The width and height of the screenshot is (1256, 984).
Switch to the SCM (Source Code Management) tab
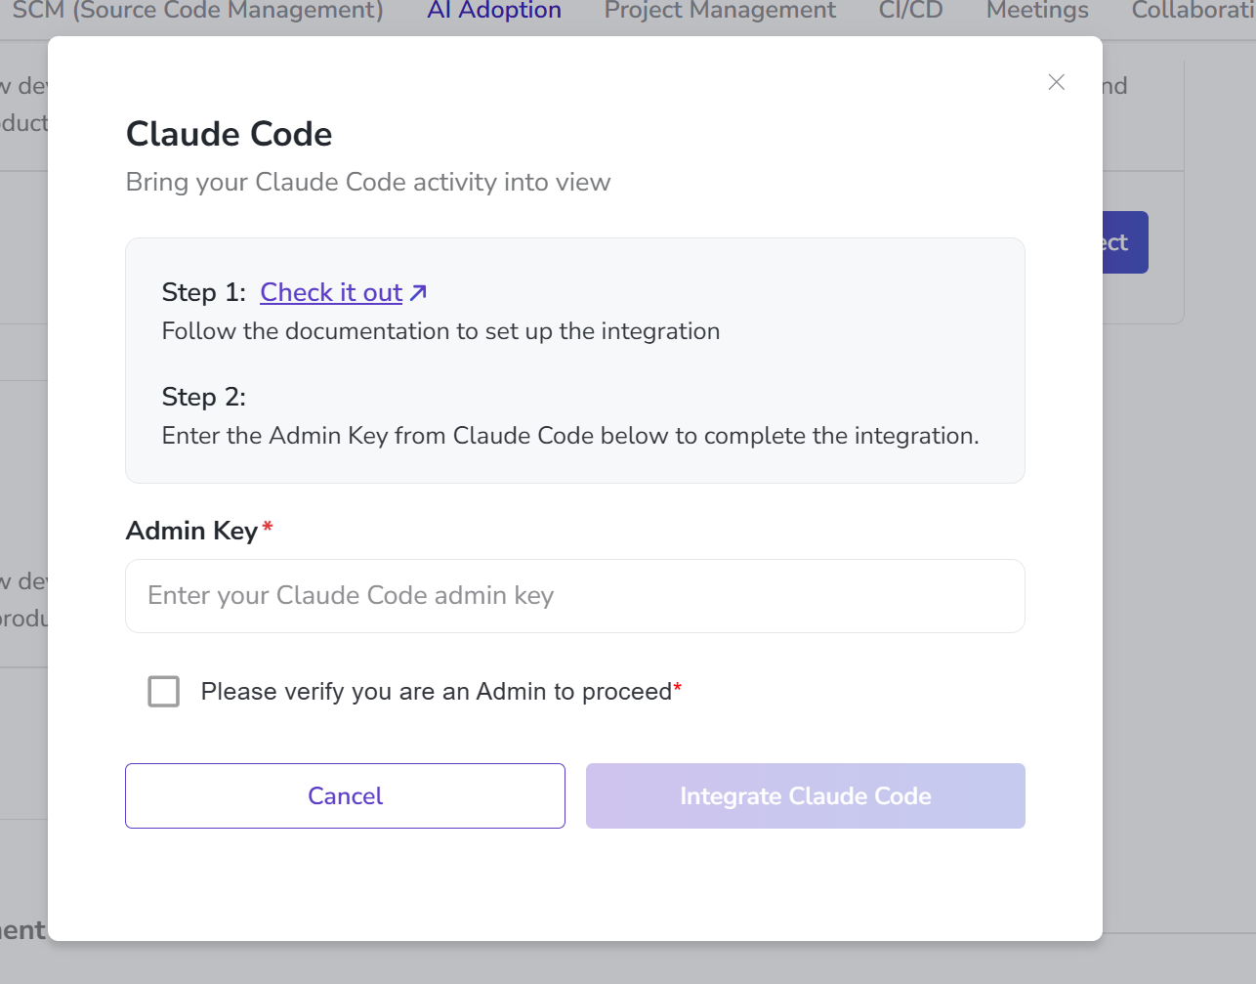[x=197, y=11]
